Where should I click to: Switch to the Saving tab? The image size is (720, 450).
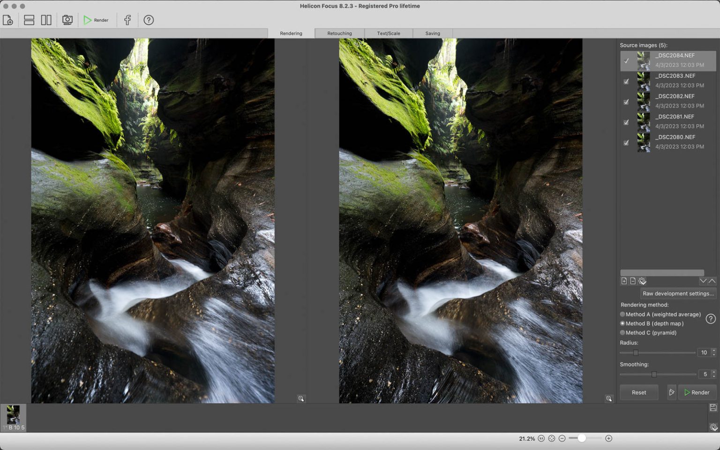[432, 33]
